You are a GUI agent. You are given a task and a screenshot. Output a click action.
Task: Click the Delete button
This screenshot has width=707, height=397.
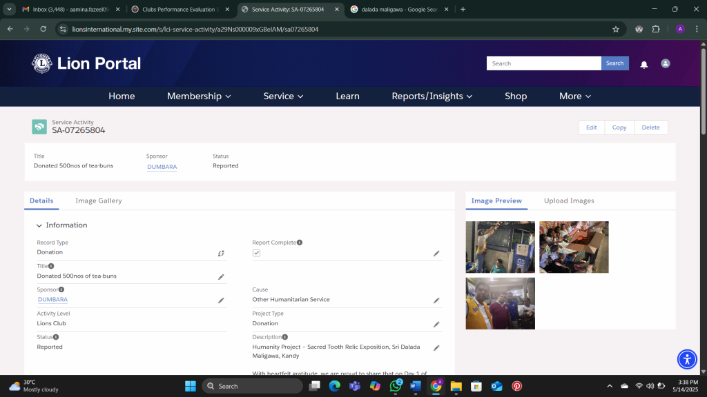(650, 128)
